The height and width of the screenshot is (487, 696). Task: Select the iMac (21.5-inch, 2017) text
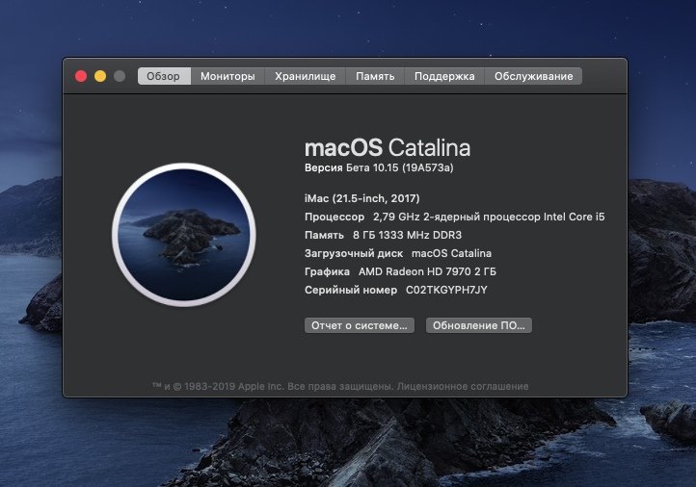[361, 198]
